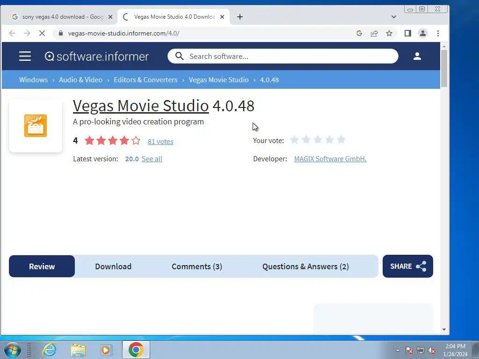Open the Chrome profile avatar
The height and width of the screenshot is (359, 479).
(x=423, y=33)
